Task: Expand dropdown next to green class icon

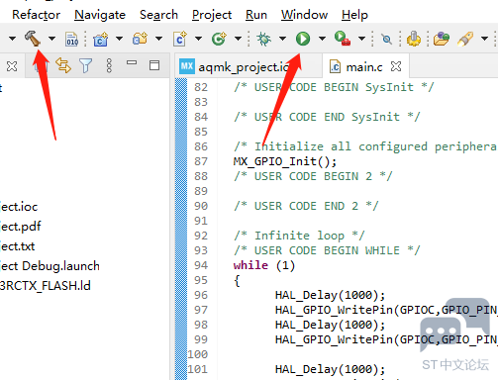Action: click(238, 39)
